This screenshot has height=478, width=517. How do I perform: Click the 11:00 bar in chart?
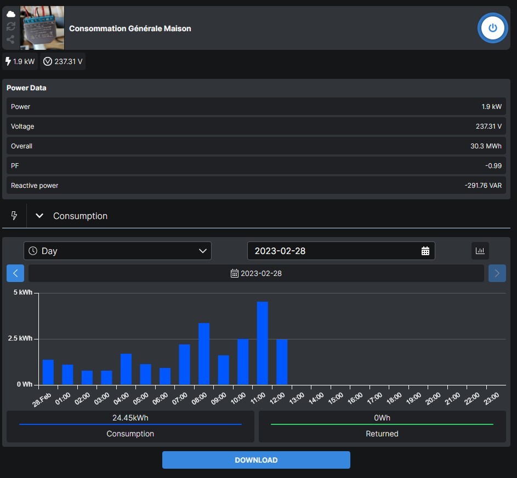[262, 344]
